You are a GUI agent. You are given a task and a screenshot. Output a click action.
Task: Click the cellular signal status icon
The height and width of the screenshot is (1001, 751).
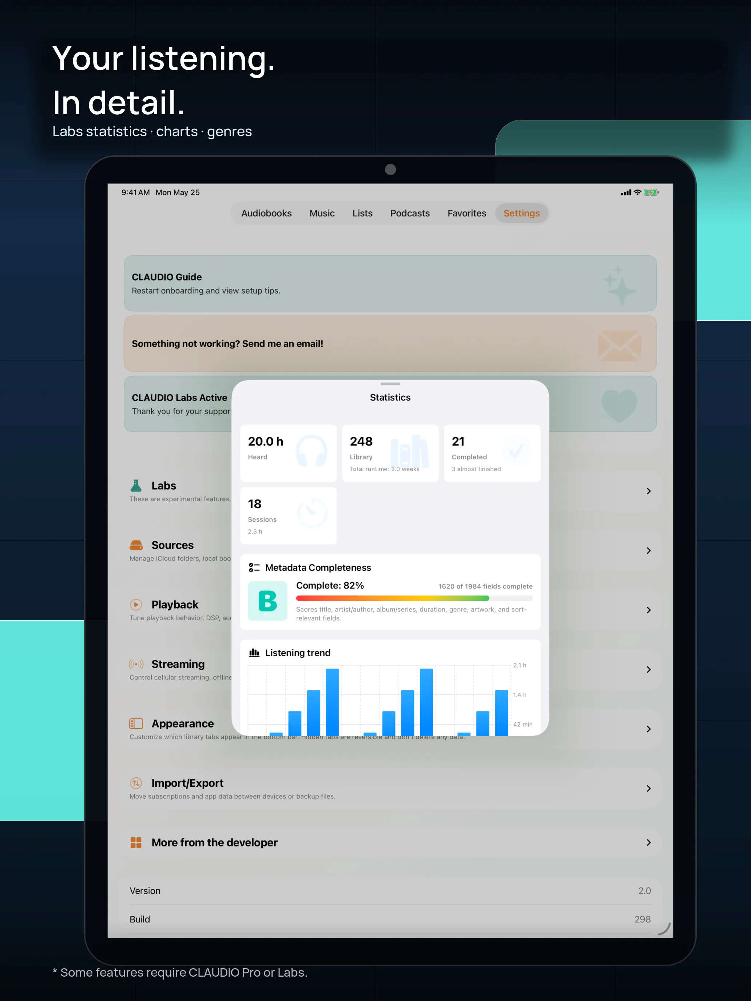click(x=626, y=192)
